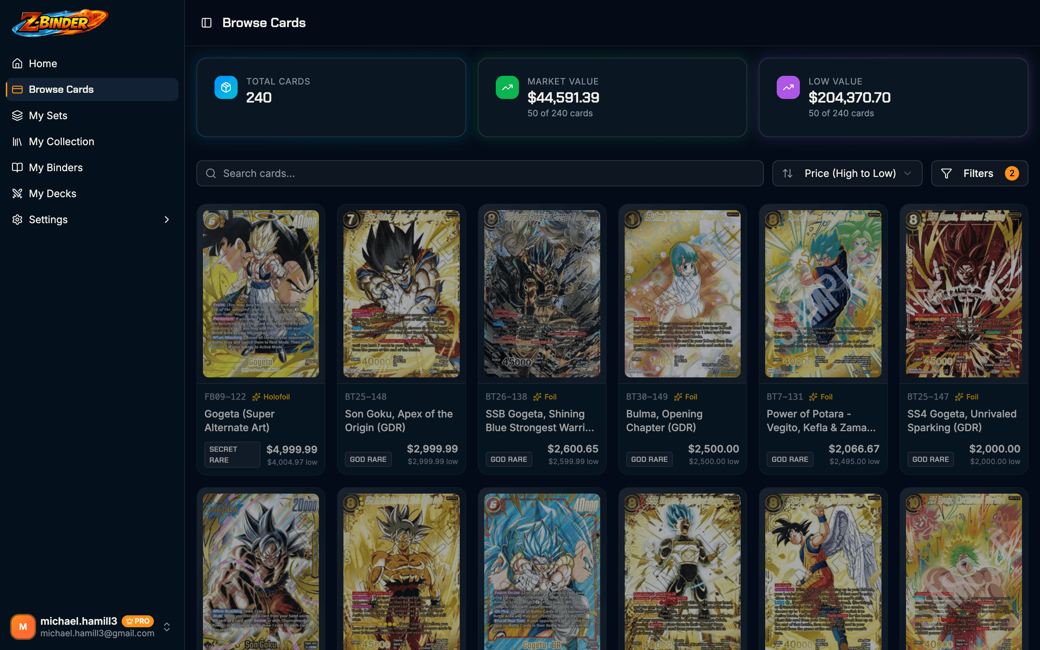Toggle the Foil tag on SSB Gogeta card
This screenshot has width=1040, height=650.
tap(545, 396)
